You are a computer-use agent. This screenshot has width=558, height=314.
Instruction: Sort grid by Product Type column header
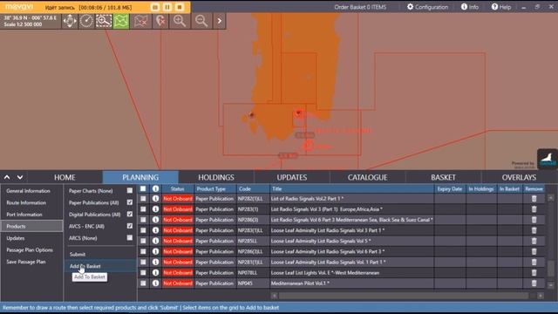tap(215, 188)
